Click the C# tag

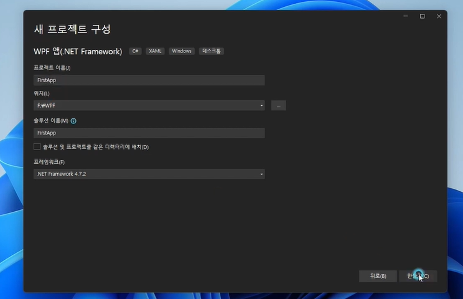[135, 51]
